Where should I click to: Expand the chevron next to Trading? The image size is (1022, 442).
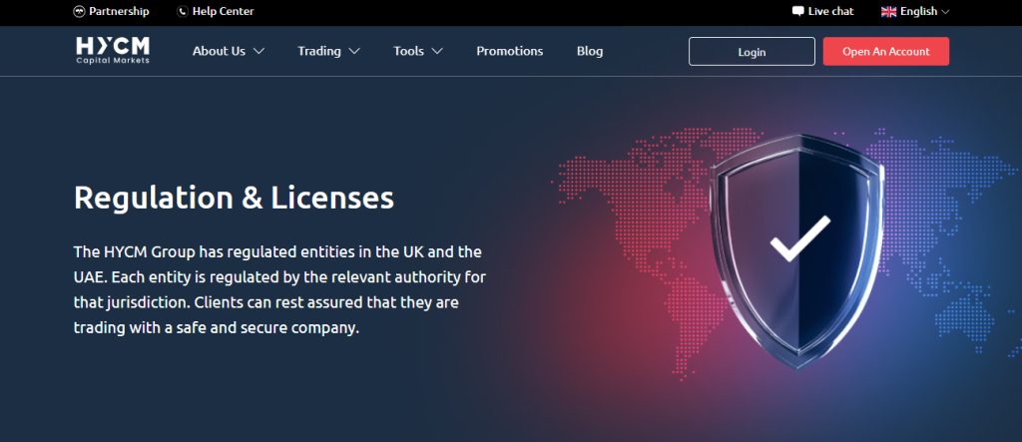(354, 52)
